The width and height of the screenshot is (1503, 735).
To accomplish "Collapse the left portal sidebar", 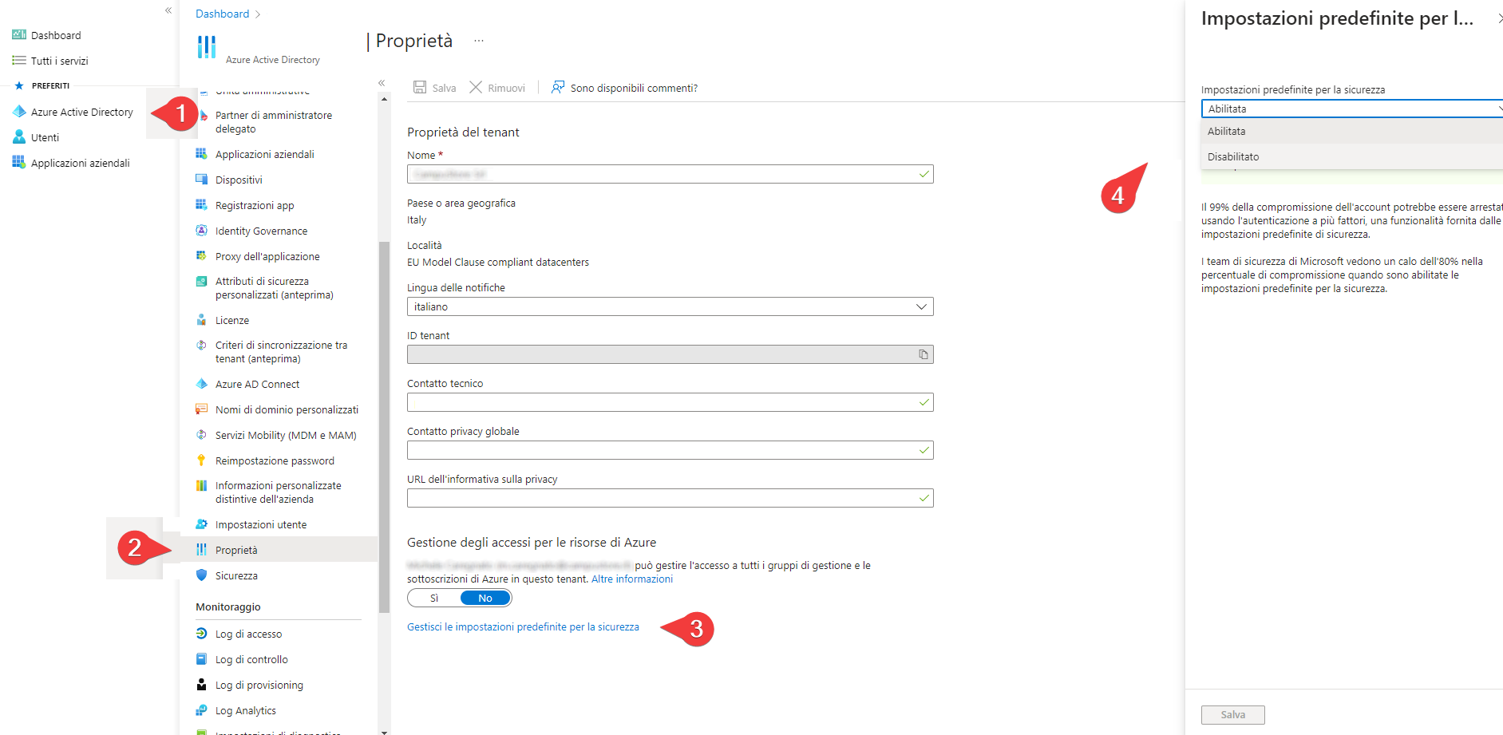I will pyautogui.click(x=168, y=10).
